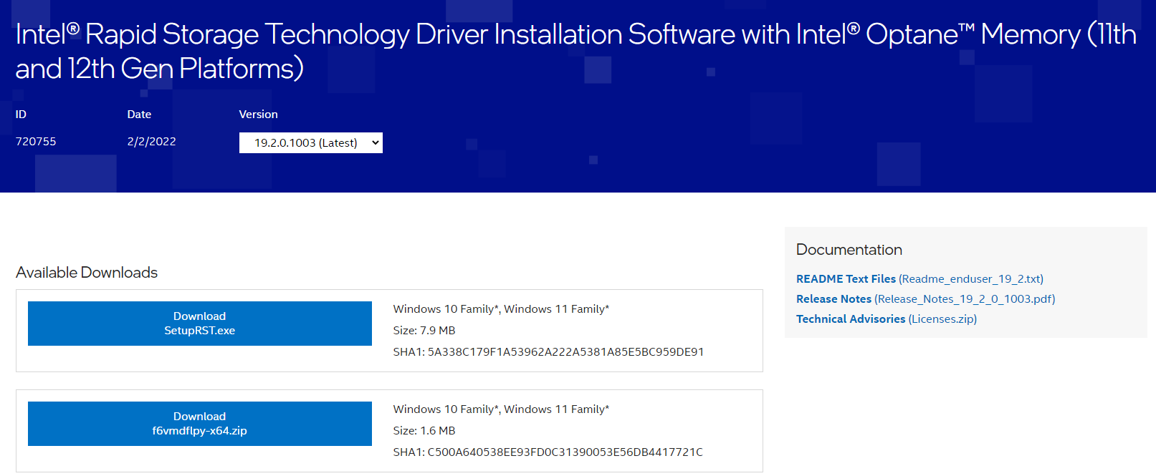Select the date 2/2/2022

click(x=151, y=142)
